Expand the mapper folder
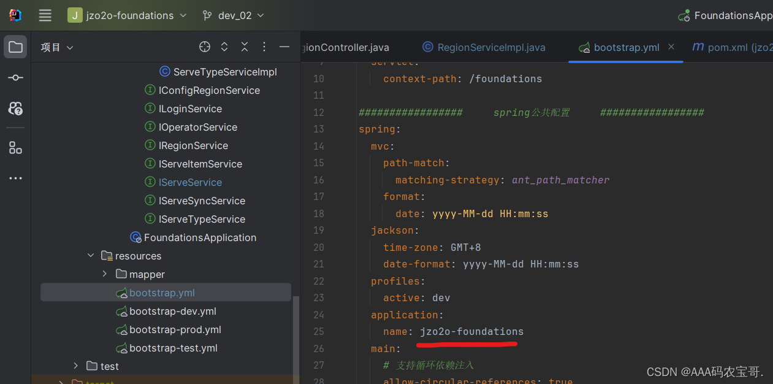The height and width of the screenshot is (384, 773). click(x=105, y=274)
